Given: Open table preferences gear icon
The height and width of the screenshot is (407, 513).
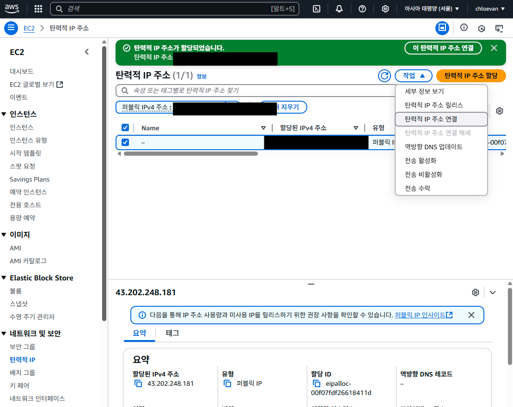Looking at the screenshot, I should pyautogui.click(x=499, y=111).
